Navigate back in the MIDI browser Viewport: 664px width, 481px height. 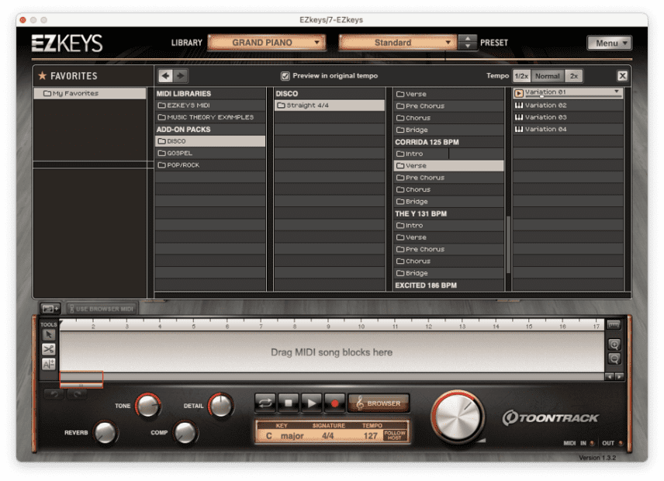(x=165, y=76)
